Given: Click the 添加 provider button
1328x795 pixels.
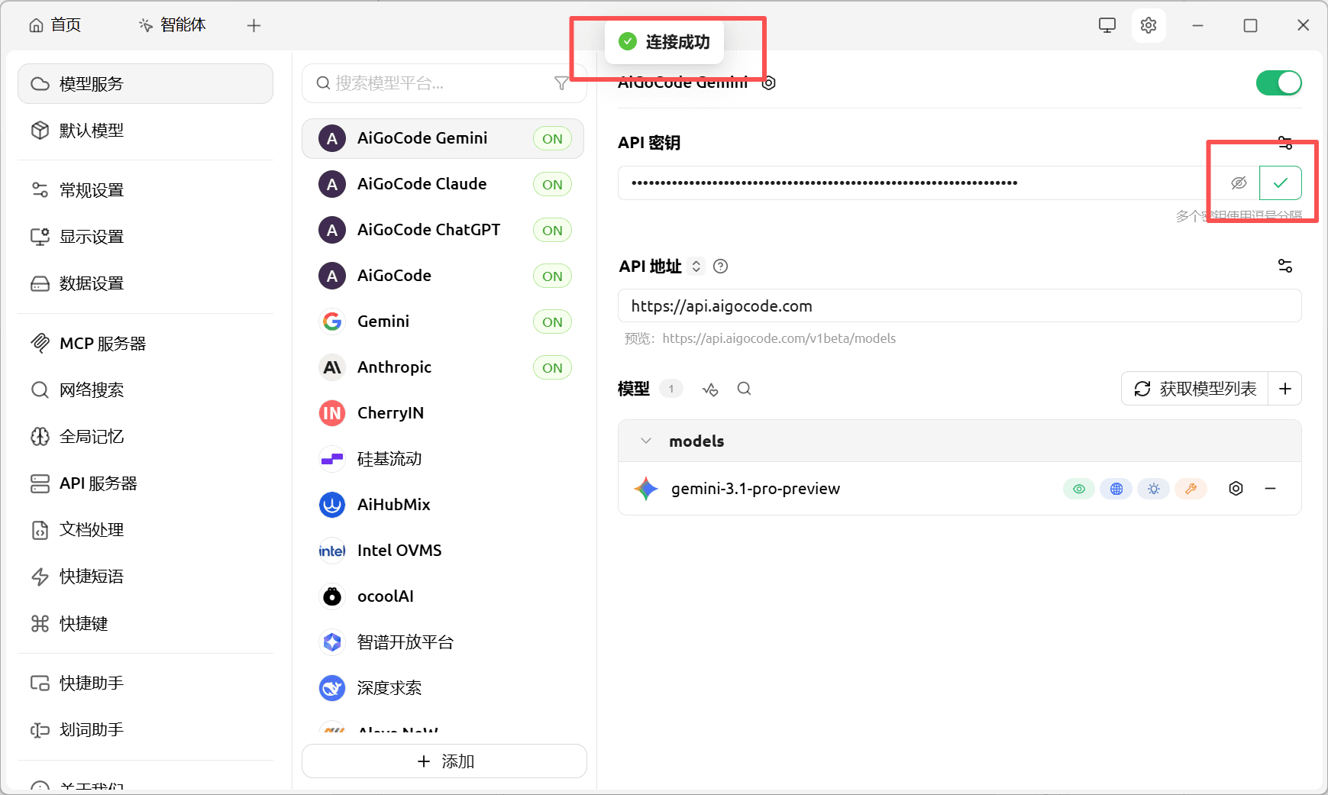Looking at the screenshot, I should (444, 761).
